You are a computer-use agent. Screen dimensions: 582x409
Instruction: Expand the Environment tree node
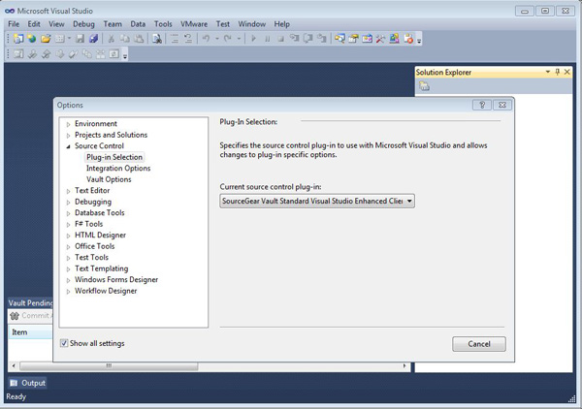(x=68, y=124)
